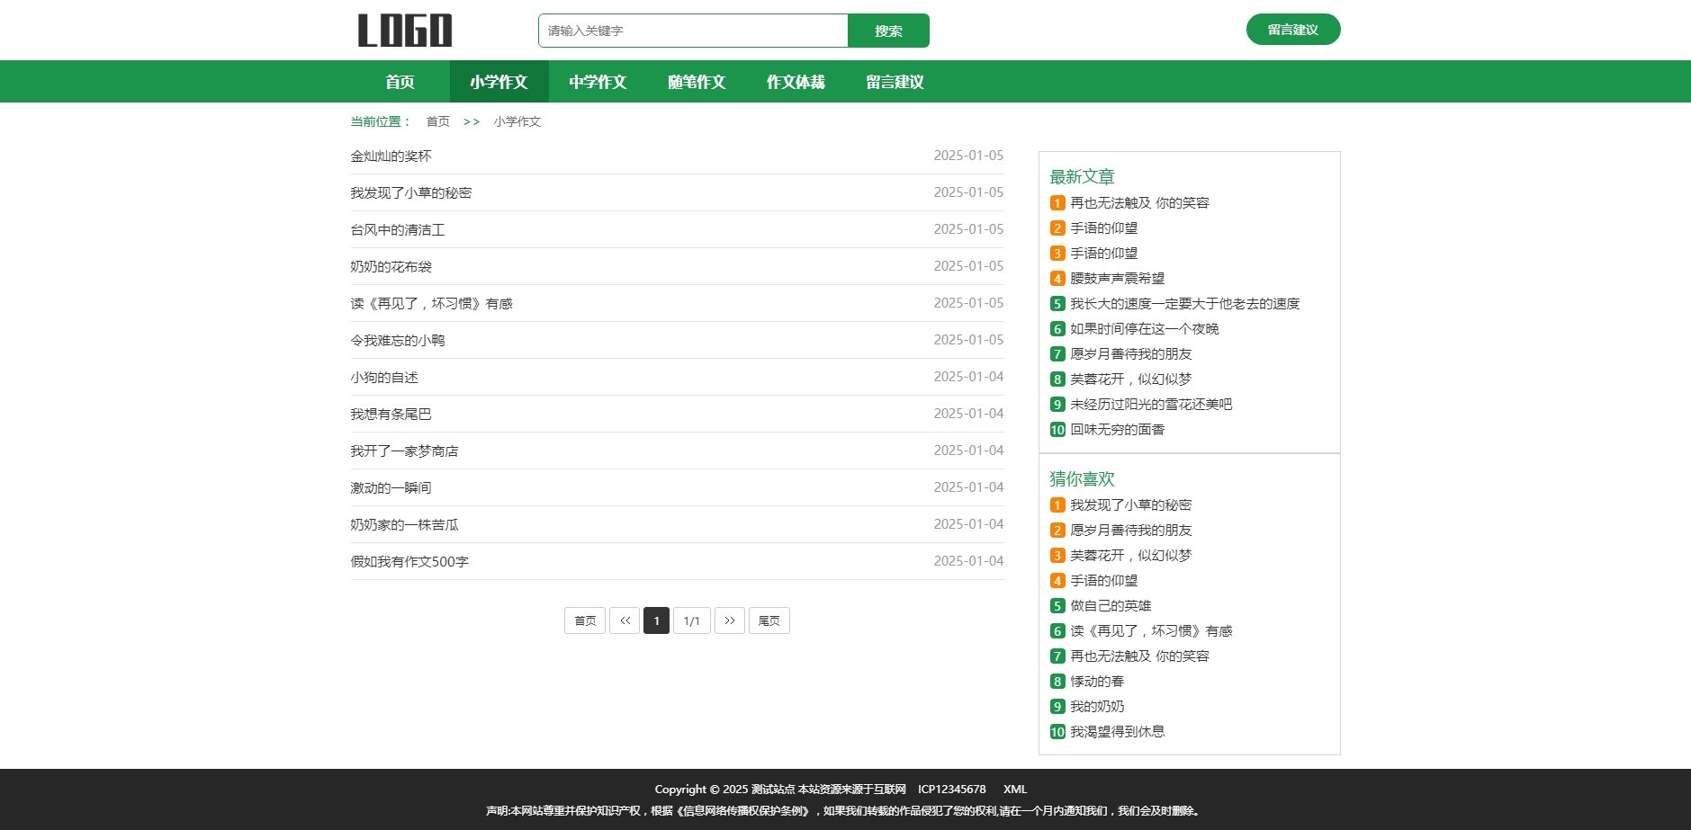Go to the next page with >> button
The width and height of the screenshot is (1691, 830).
click(729, 620)
